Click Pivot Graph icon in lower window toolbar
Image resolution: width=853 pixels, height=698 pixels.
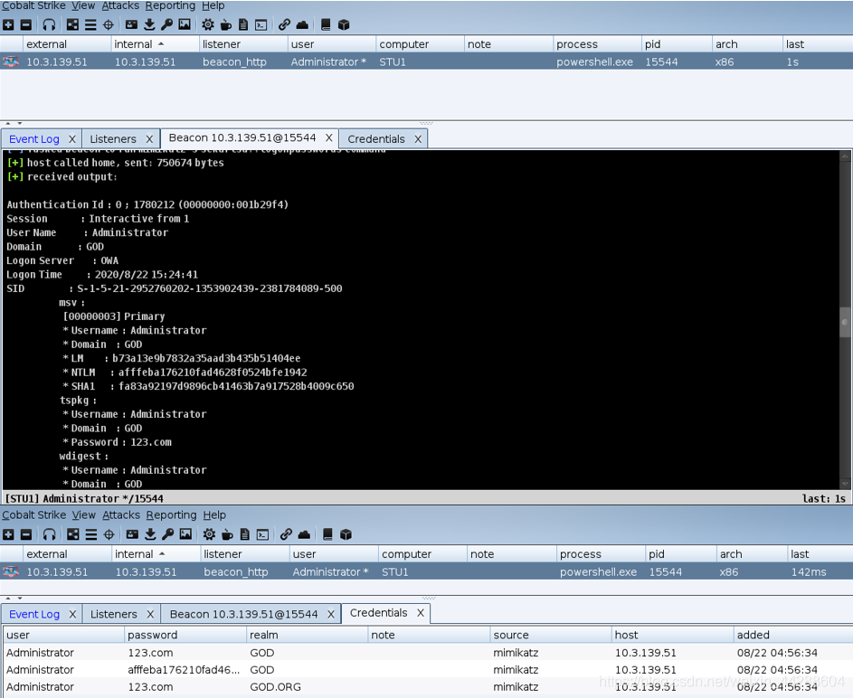(x=73, y=535)
